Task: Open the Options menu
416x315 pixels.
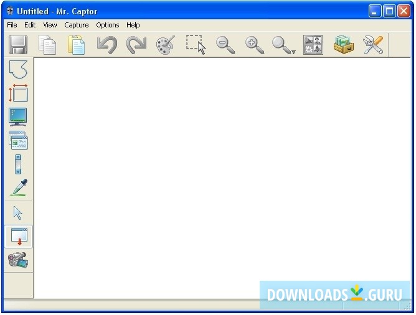Action: [x=108, y=25]
